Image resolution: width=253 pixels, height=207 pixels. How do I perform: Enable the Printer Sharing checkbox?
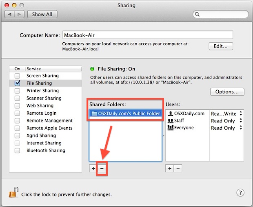click(x=17, y=91)
